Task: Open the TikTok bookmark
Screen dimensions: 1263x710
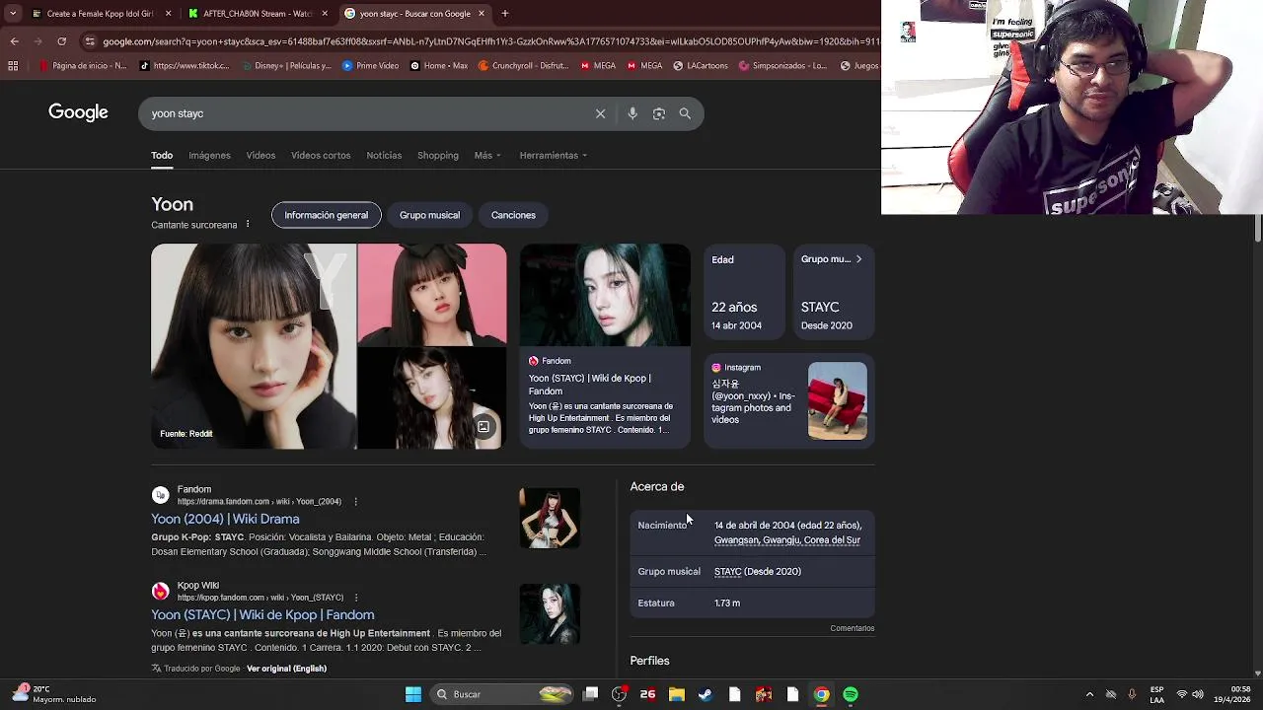Action: click(x=185, y=66)
